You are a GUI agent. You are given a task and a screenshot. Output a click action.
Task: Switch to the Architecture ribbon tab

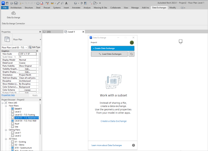16,8
